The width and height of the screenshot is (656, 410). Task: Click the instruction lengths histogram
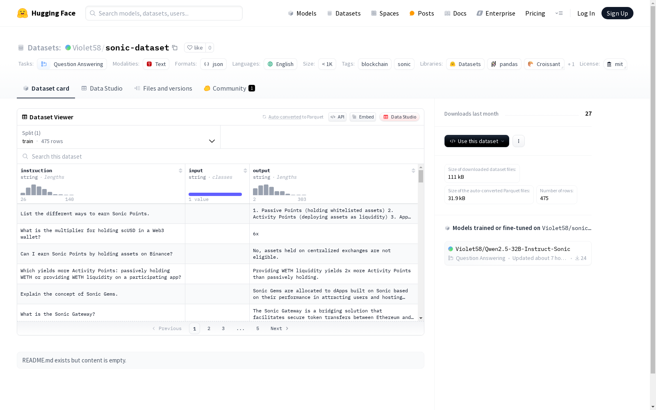47,190
